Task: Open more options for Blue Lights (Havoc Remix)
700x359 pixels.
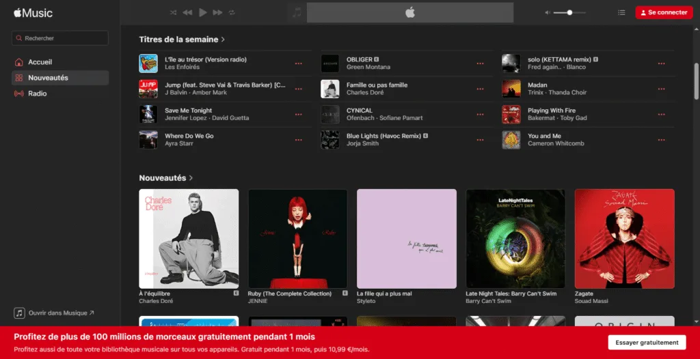Action: 480,140
